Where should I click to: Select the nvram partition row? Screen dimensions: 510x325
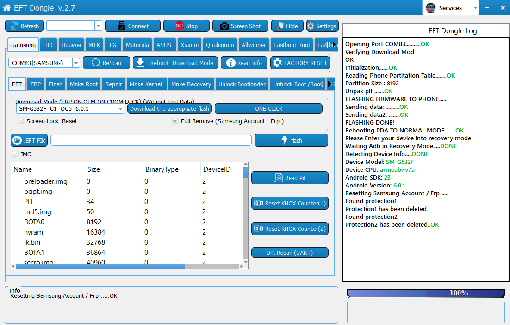[x=127, y=232]
